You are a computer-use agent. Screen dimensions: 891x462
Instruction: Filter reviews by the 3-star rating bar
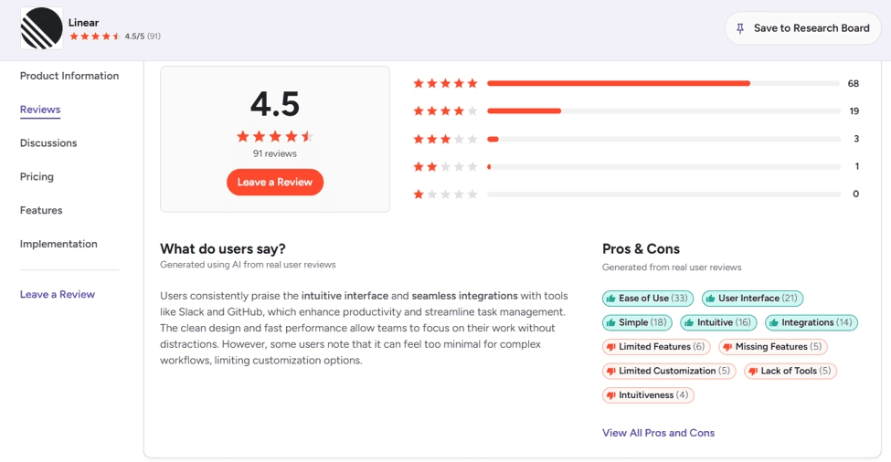[x=663, y=139]
